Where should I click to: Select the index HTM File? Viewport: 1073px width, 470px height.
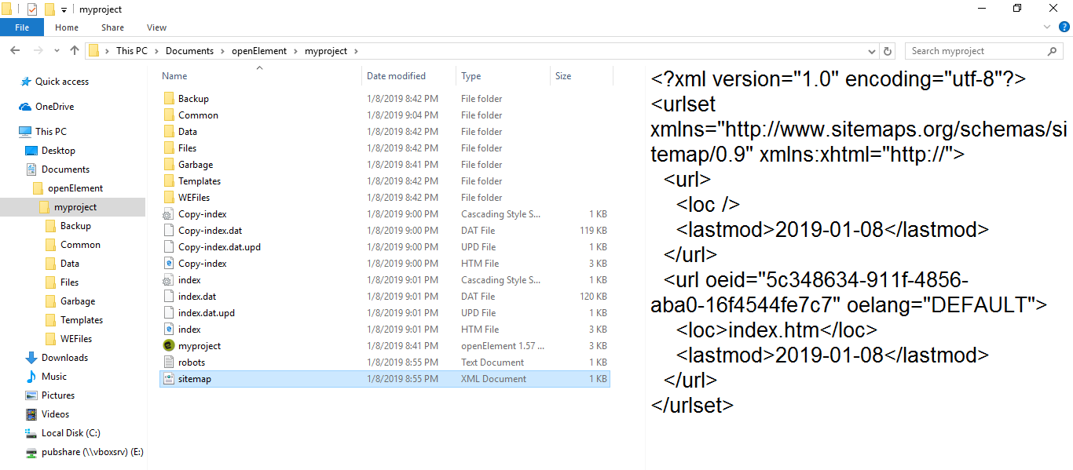189,330
